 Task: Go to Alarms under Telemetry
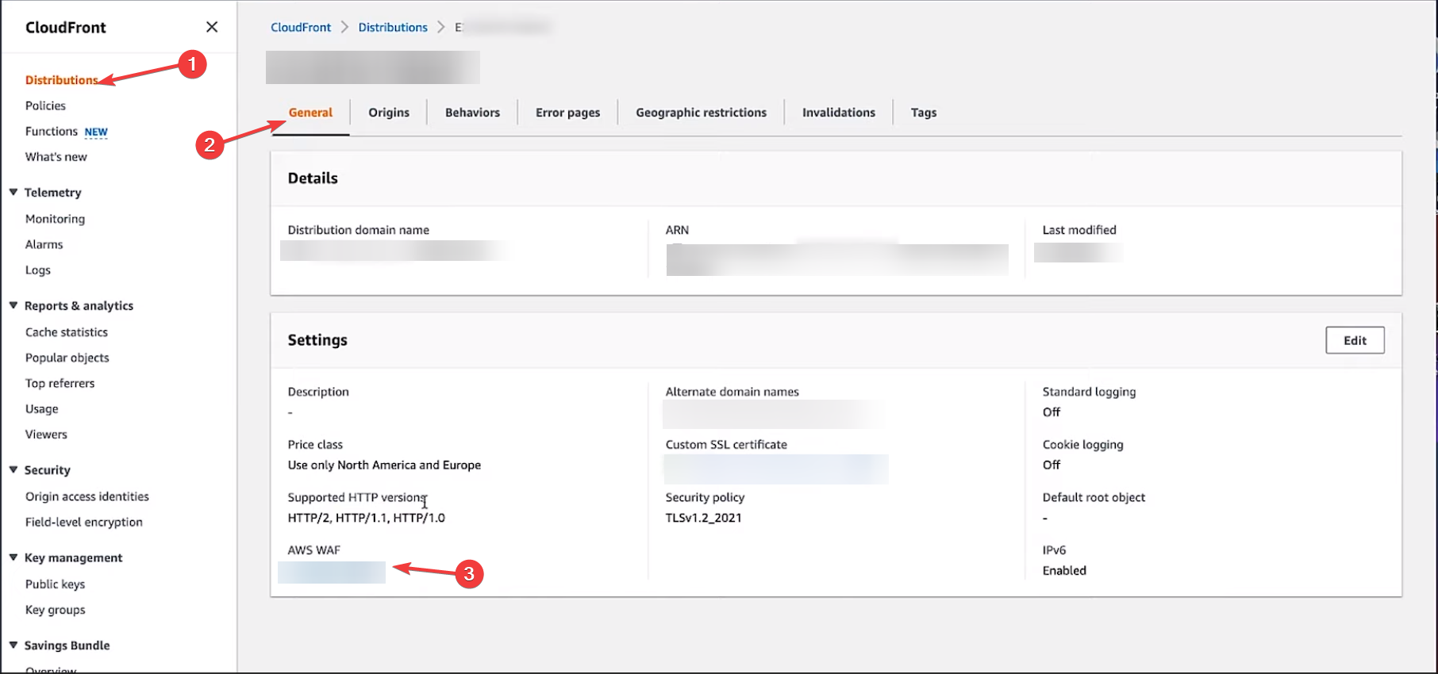click(x=44, y=244)
